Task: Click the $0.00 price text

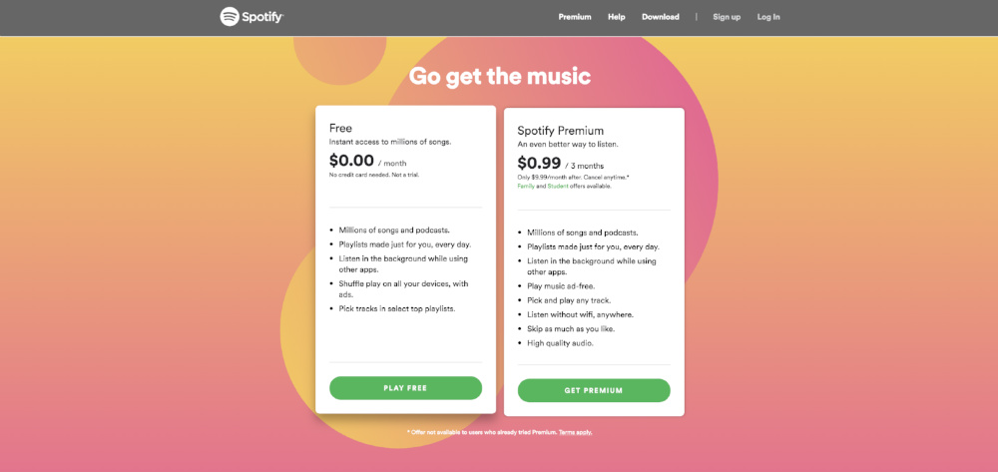Action: 351,160
